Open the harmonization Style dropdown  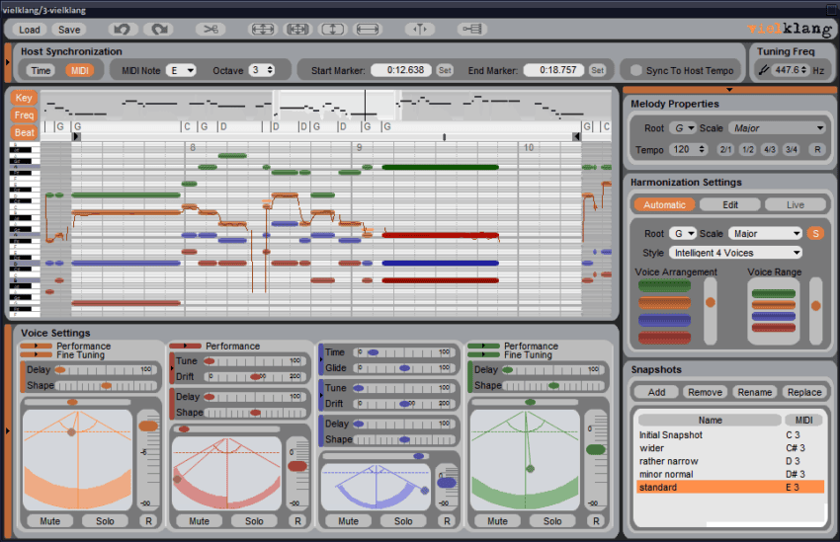pyautogui.click(x=735, y=253)
